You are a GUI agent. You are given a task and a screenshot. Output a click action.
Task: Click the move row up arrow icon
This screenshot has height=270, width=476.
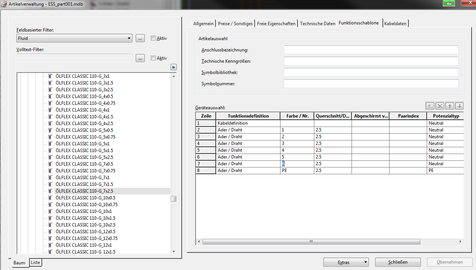pos(450,106)
